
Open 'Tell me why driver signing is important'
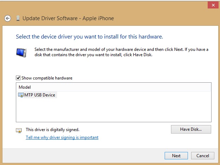pyautogui.click(x=62, y=137)
